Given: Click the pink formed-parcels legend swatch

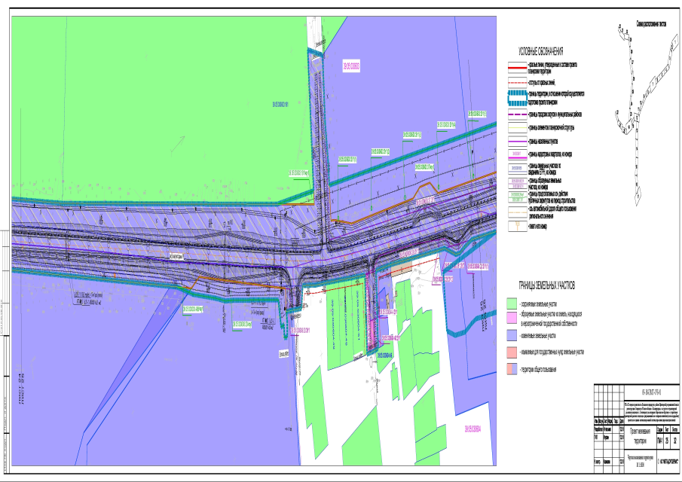Looking at the screenshot, I should [511, 317].
